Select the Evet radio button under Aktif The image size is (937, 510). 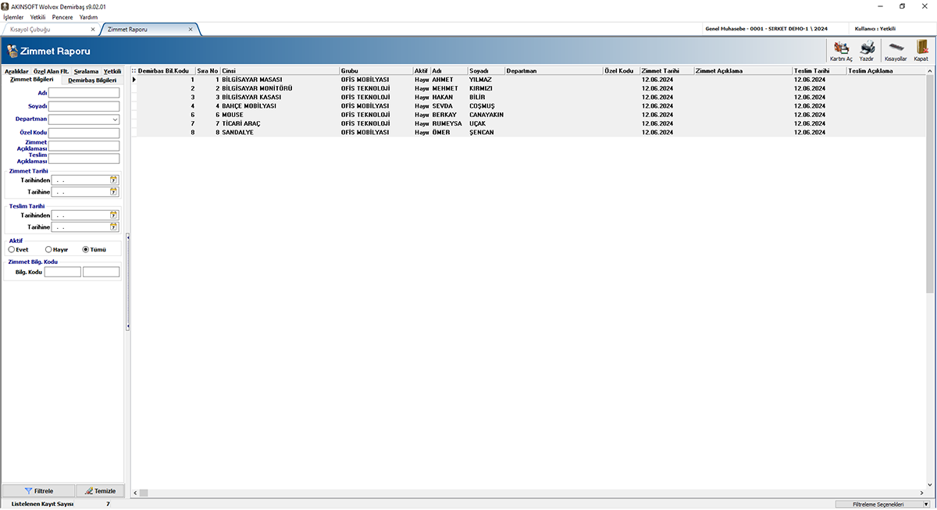[12, 249]
